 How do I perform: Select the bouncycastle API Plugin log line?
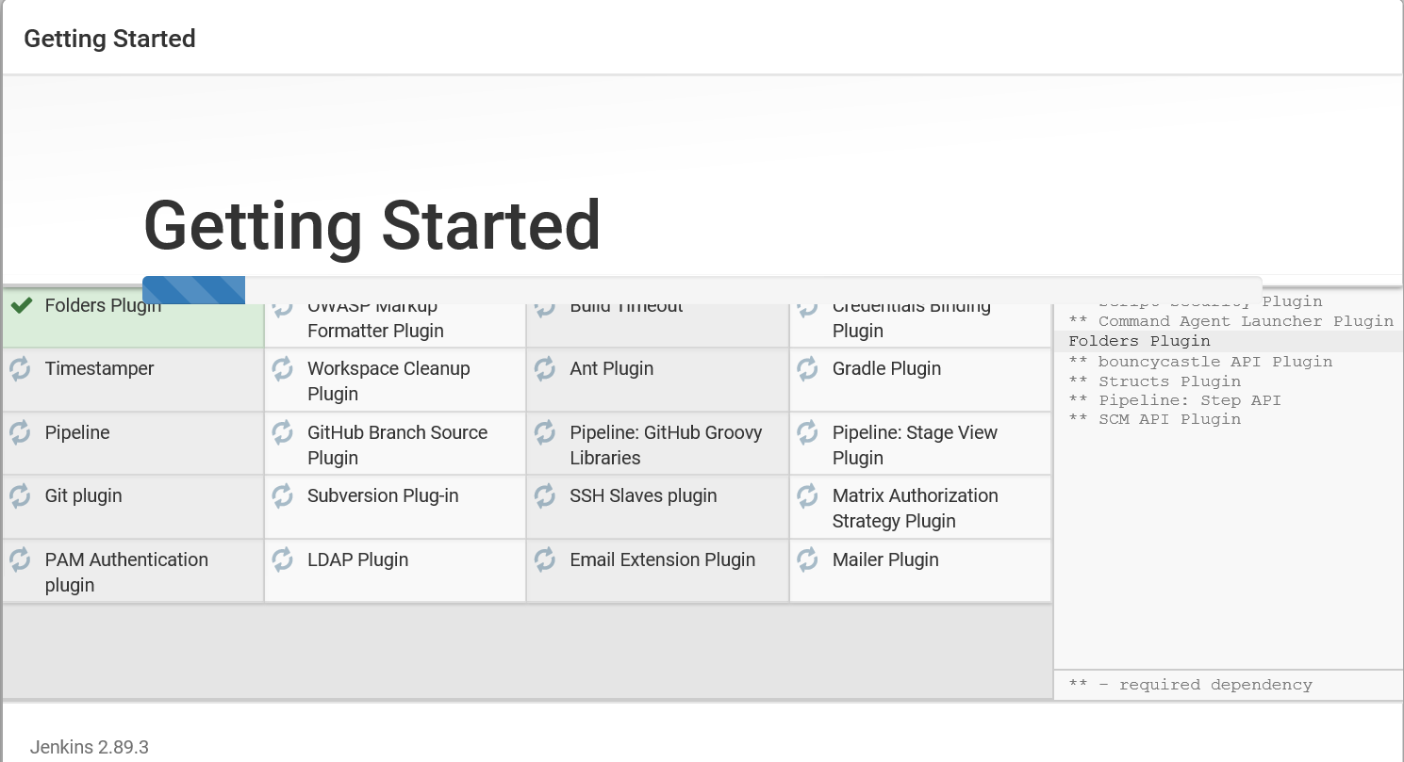coord(1200,362)
